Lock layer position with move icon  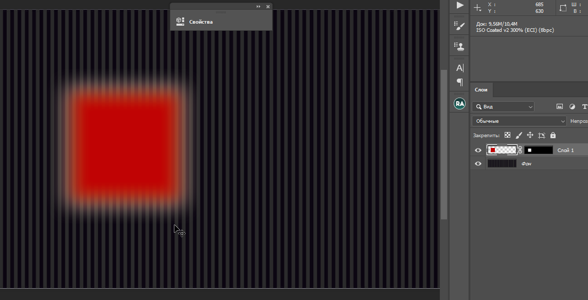(530, 135)
